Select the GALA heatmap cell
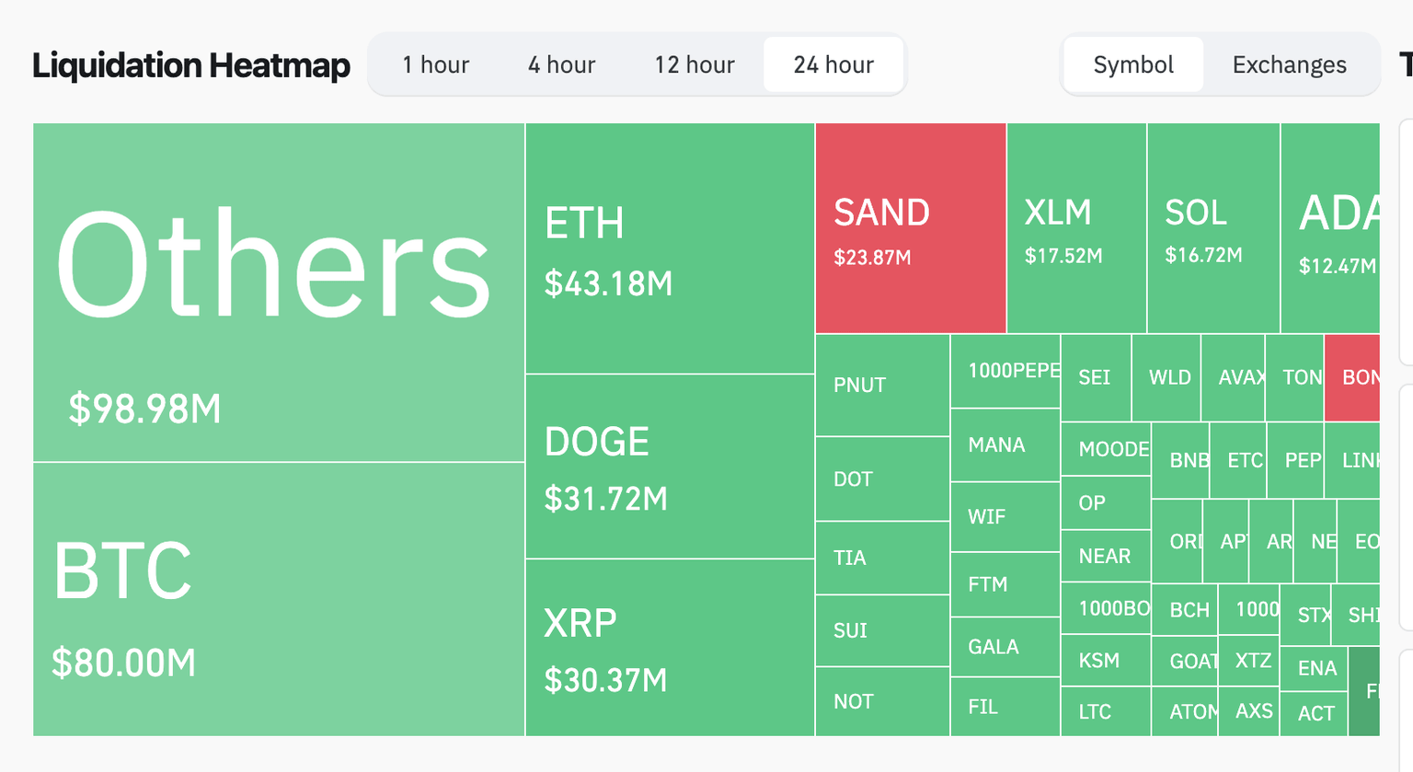Screen dimensions: 1413x772 pyautogui.click(x=1005, y=647)
